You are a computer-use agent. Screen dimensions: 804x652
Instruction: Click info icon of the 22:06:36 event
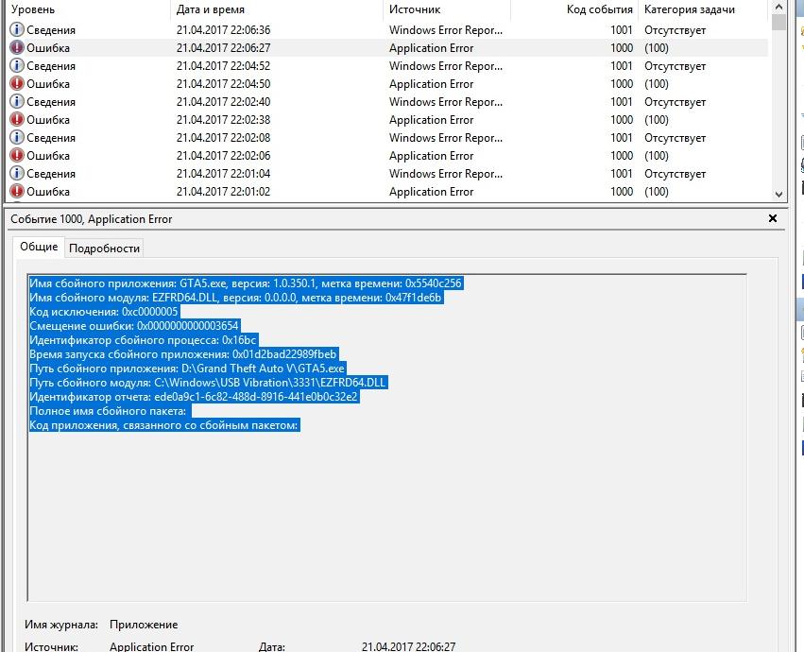click(x=17, y=29)
